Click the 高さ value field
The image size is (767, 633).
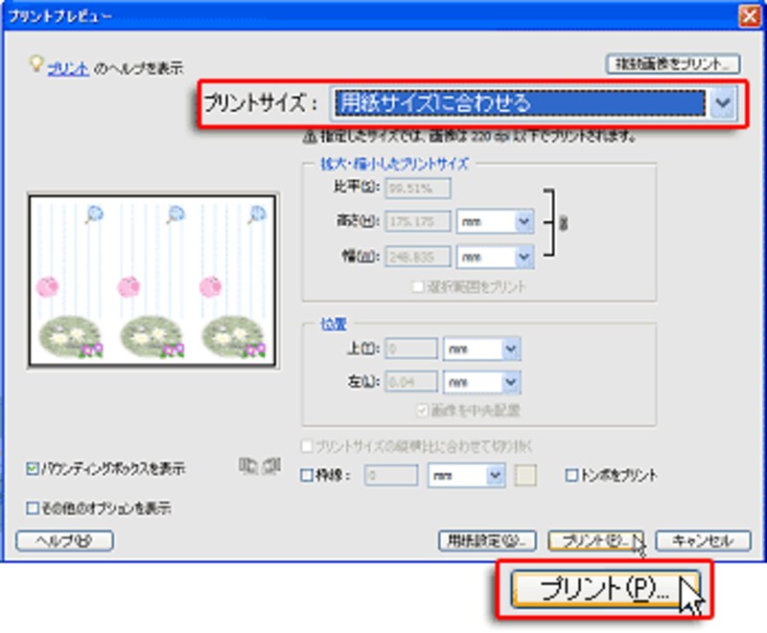pyautogui.click(x=418, y=222)
